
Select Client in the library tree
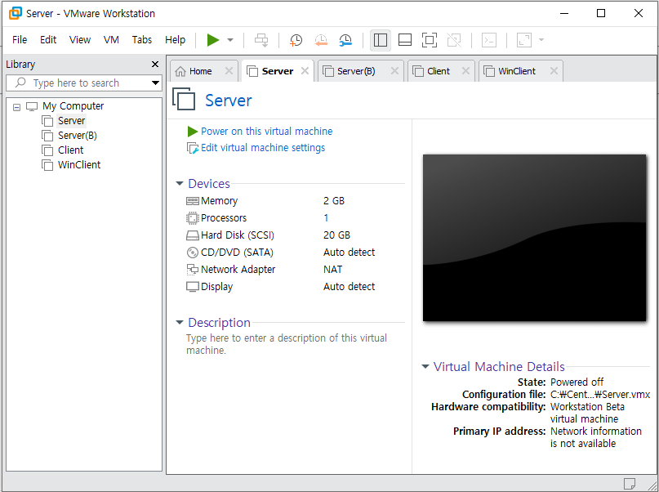pyautogui.click(x=70, y=150)
